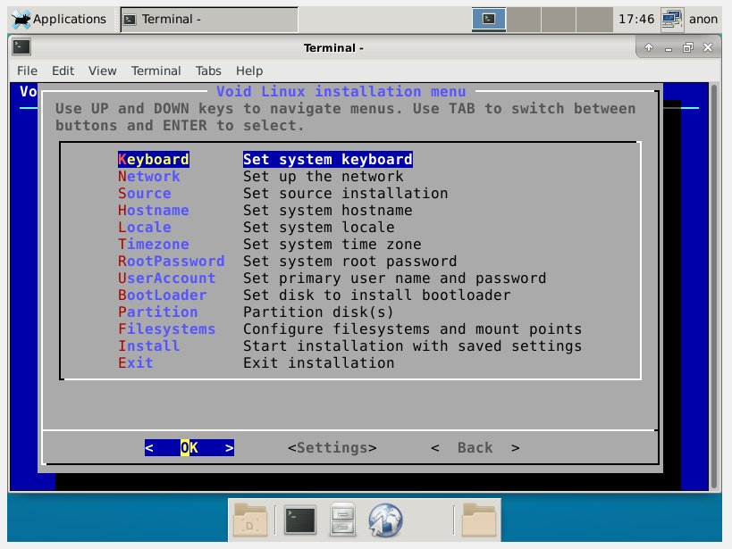The width and height of the screenshot is (732, 549).
Task: Click 'Set disk to install bootloader' text
Action: (377, 295)
